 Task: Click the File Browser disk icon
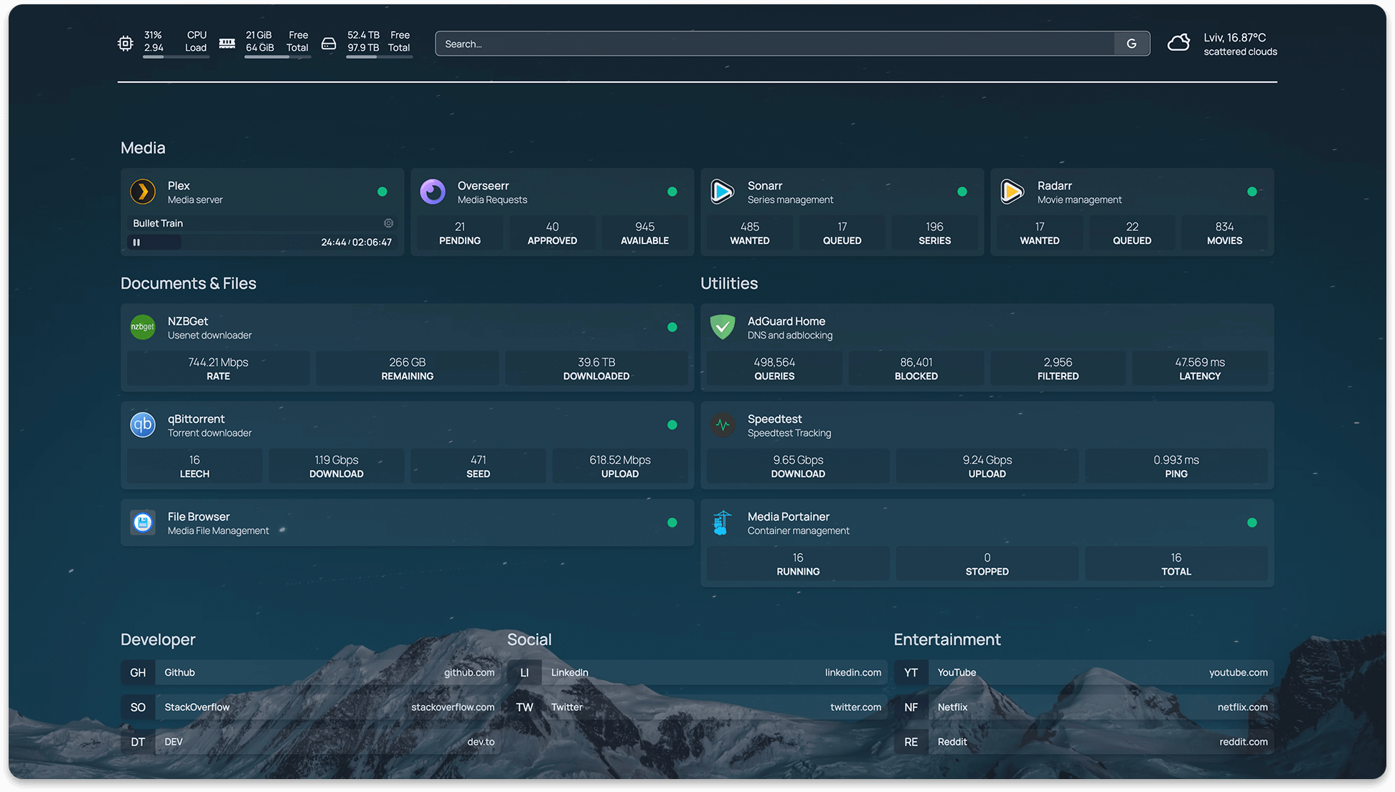point(143,523)
